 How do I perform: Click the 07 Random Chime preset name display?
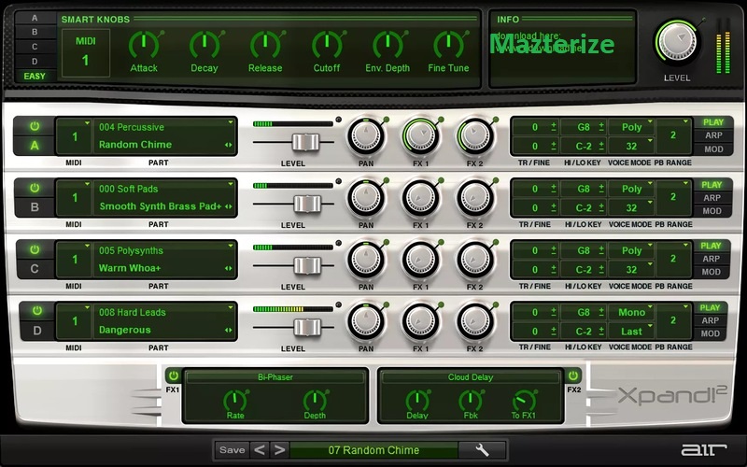[x=373, y=450]
